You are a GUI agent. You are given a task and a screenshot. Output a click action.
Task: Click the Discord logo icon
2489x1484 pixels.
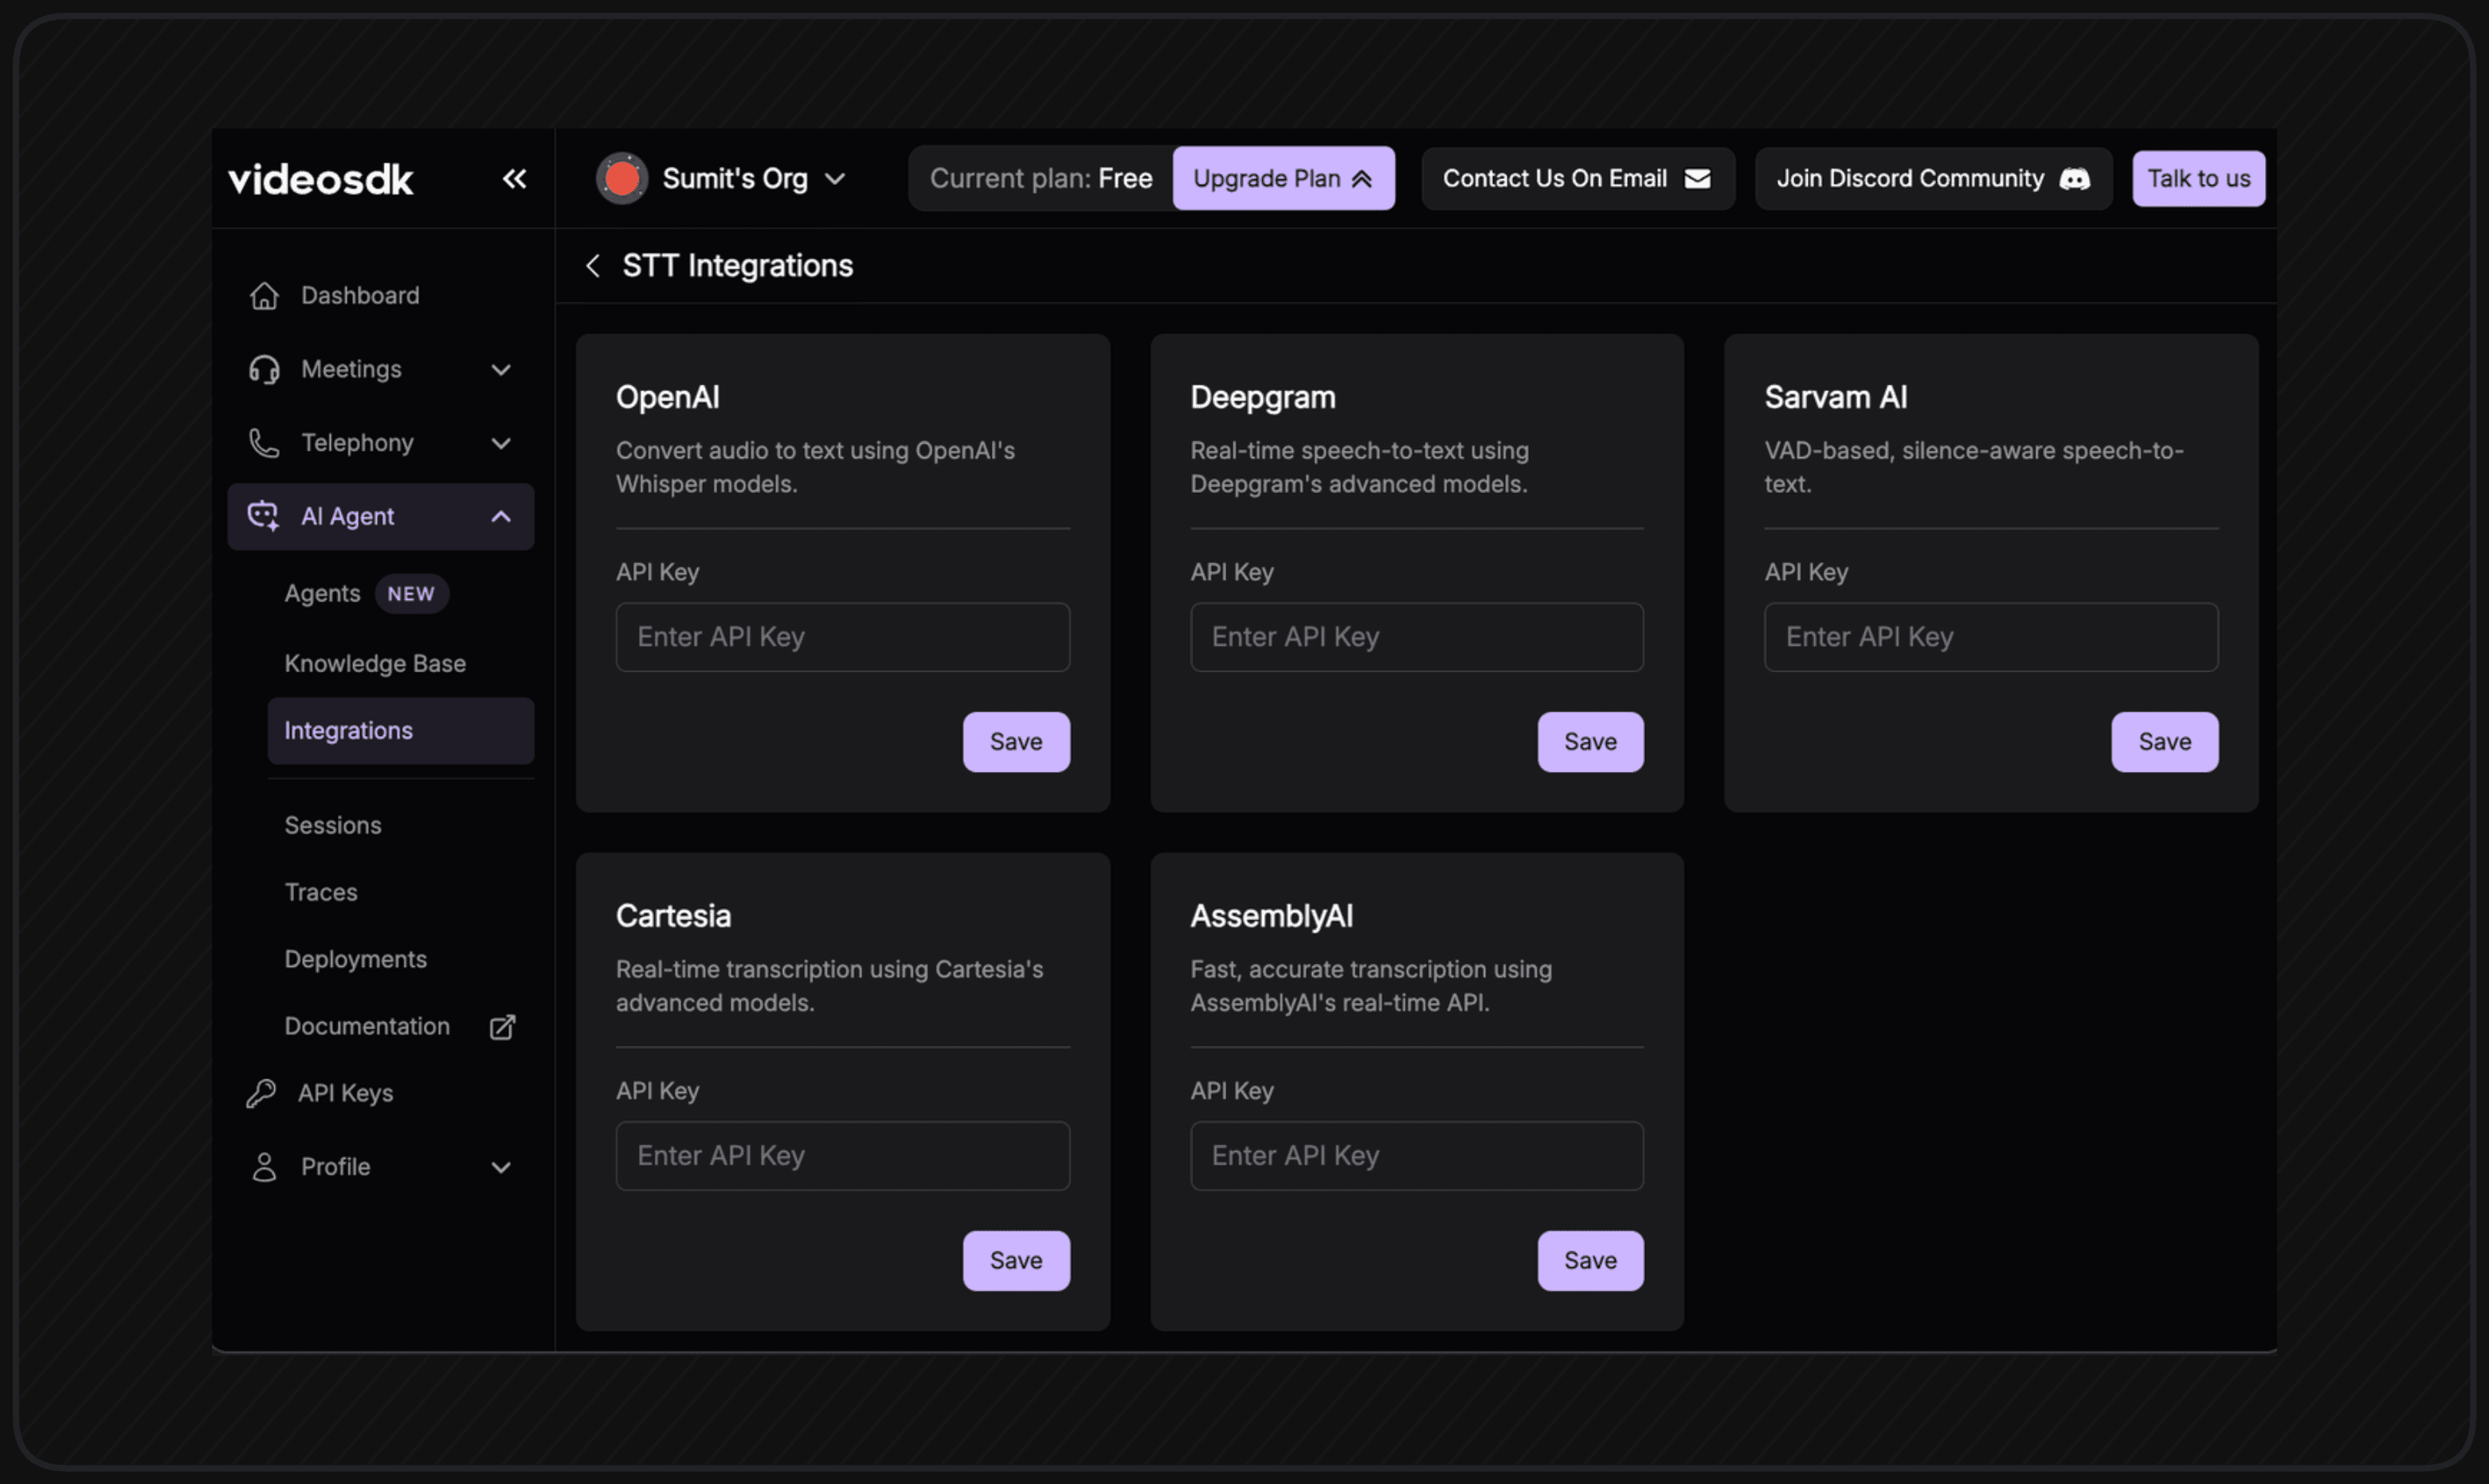2075,179
